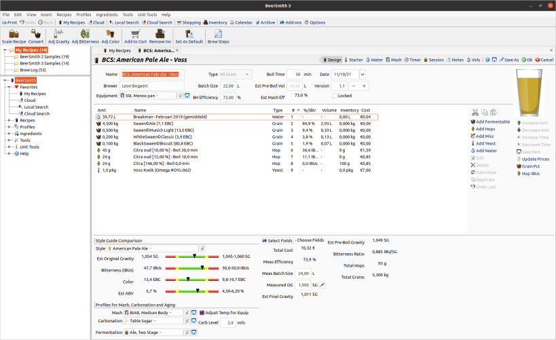Image resolution: width=556 pixels, height=340 pixels.
Task: Click the Save As button
Action: point(508,60)
